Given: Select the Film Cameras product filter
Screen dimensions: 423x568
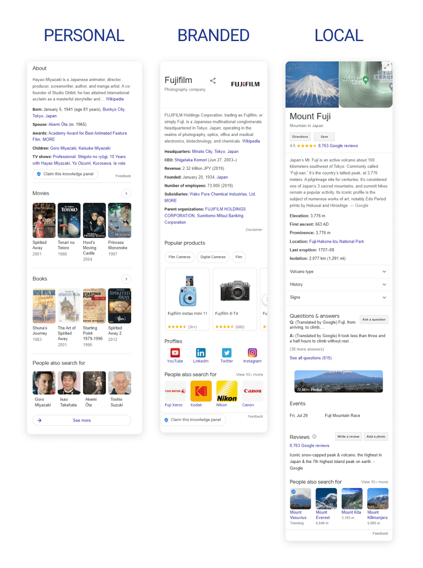Looking at the screenshot, I should [x=179, y=257].
